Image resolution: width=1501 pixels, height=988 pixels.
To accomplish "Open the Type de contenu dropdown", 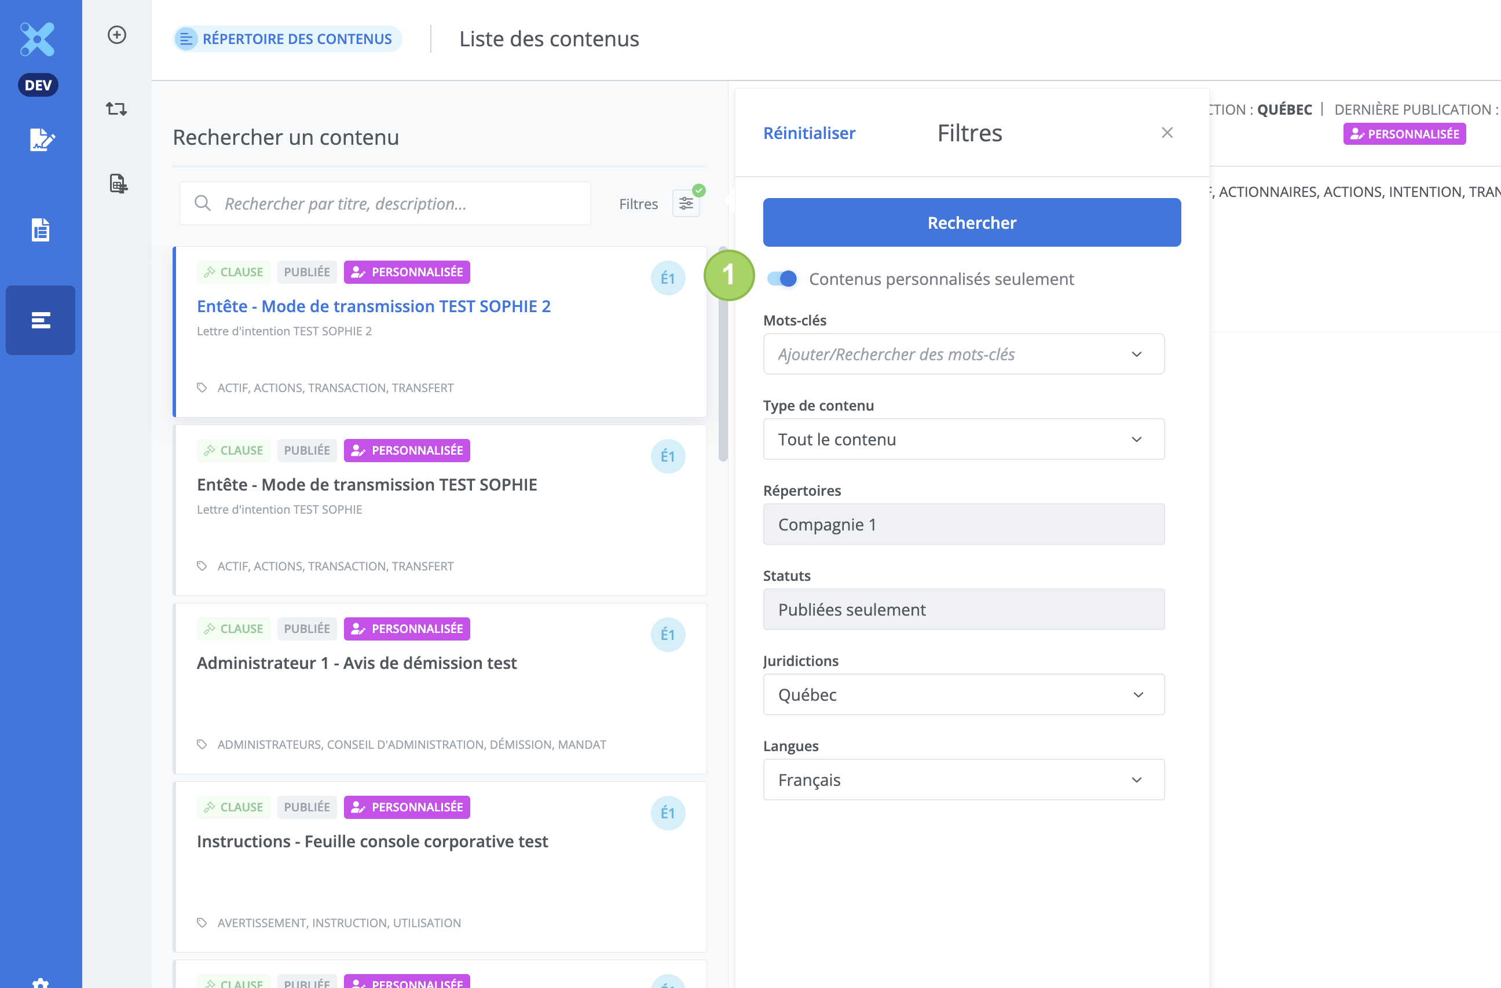I will pyautogui.click(x=963, y=440).
